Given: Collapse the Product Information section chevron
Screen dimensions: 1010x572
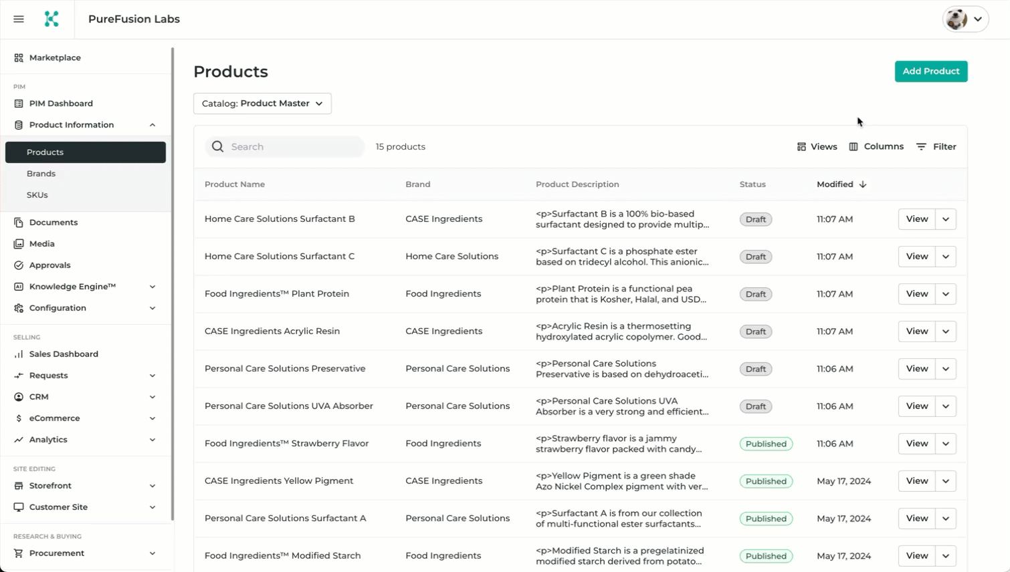Looking at the screenshot, I should click(153, 125).
